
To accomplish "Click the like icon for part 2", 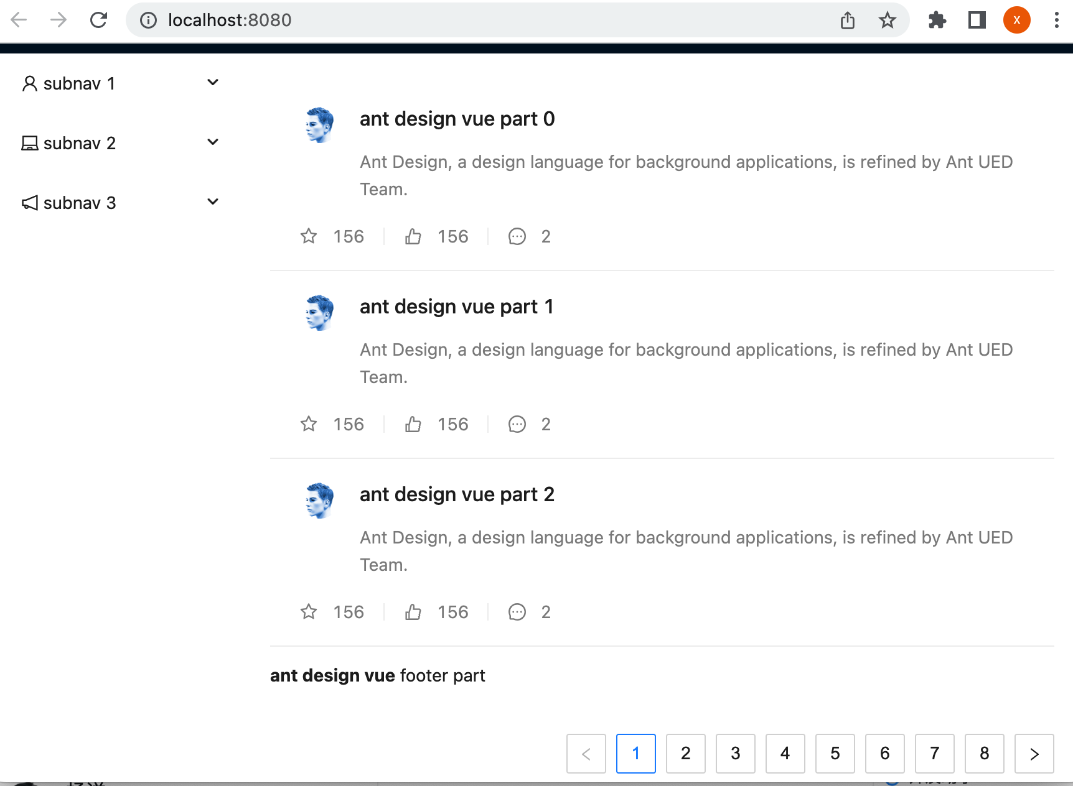I will point(413,612).
